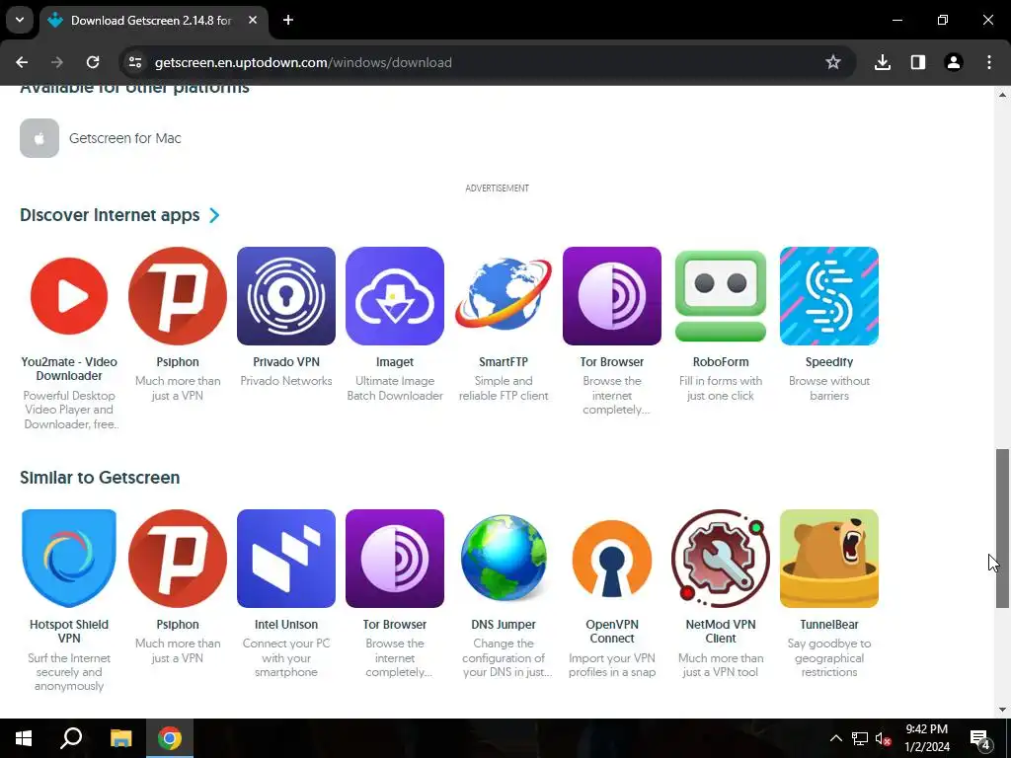
Task: Open Psiphon icon in Similar to Getscreen row
Action: (178, 559)
